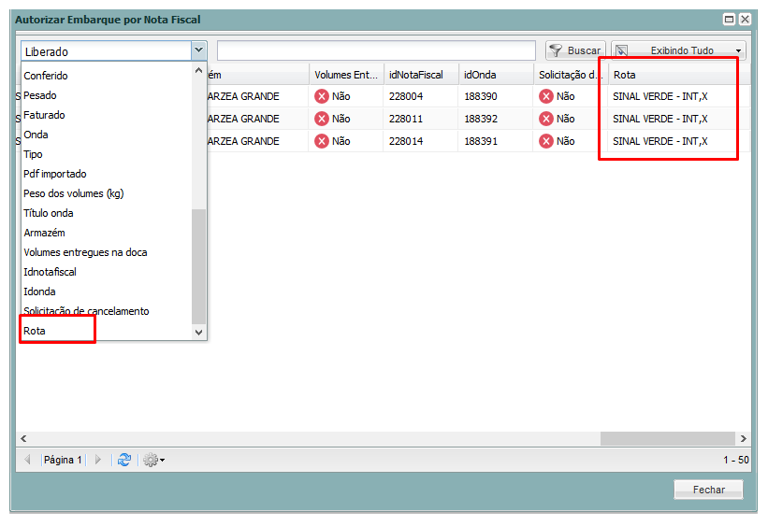Click the Volumes Ent... column header
Image resolution: width=768 pixels, height=526 pixels.
click(x=346, y=75)
